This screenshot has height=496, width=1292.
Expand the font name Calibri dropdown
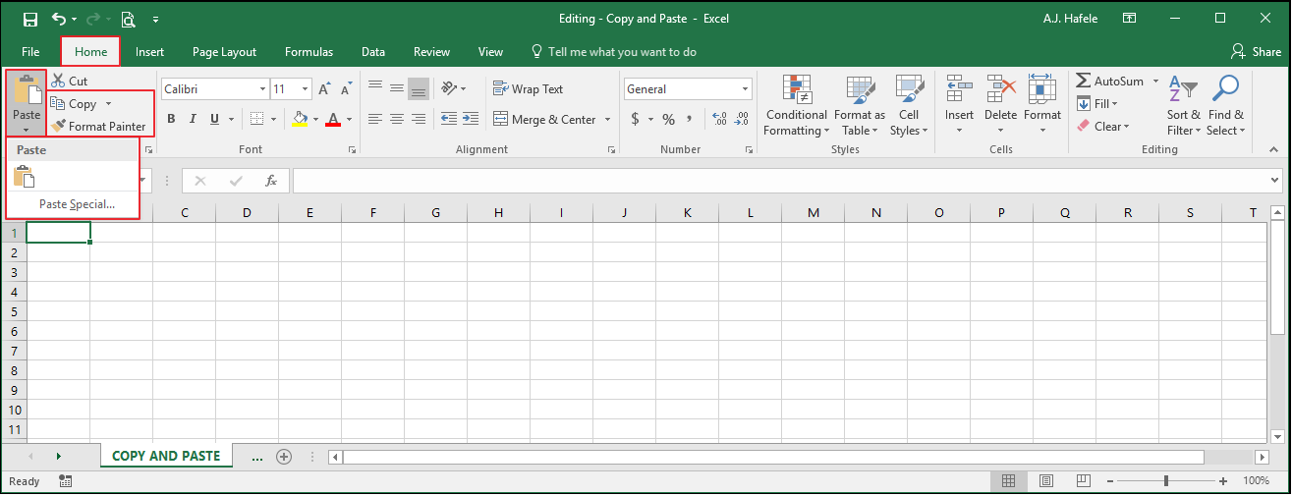[x=262, y=89]
